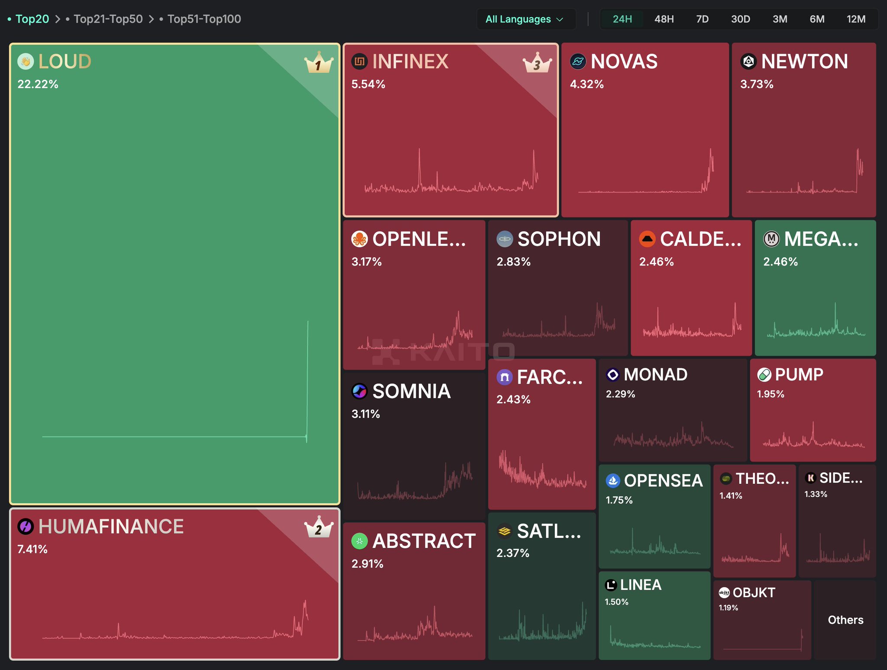Viewport: 887px width, 670px height.
Task: Click the rank 3 crown badge on INFINEX
Action: (537, 64)
